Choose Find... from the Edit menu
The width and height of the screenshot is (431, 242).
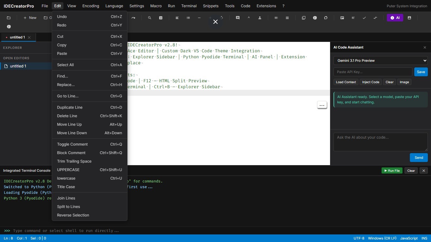coord(90,76)
